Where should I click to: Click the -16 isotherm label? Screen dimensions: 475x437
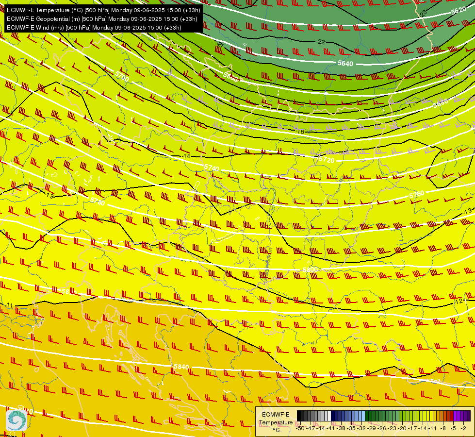pos(300,132)
